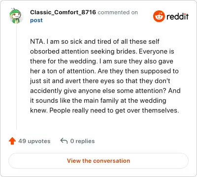Click the View the conversation button

(x=98, y=161)
